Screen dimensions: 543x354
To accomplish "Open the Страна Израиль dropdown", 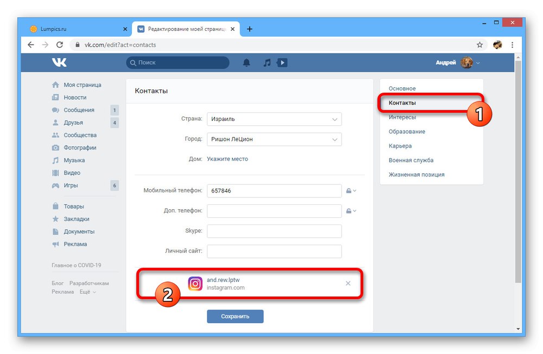I will (274, 119).
